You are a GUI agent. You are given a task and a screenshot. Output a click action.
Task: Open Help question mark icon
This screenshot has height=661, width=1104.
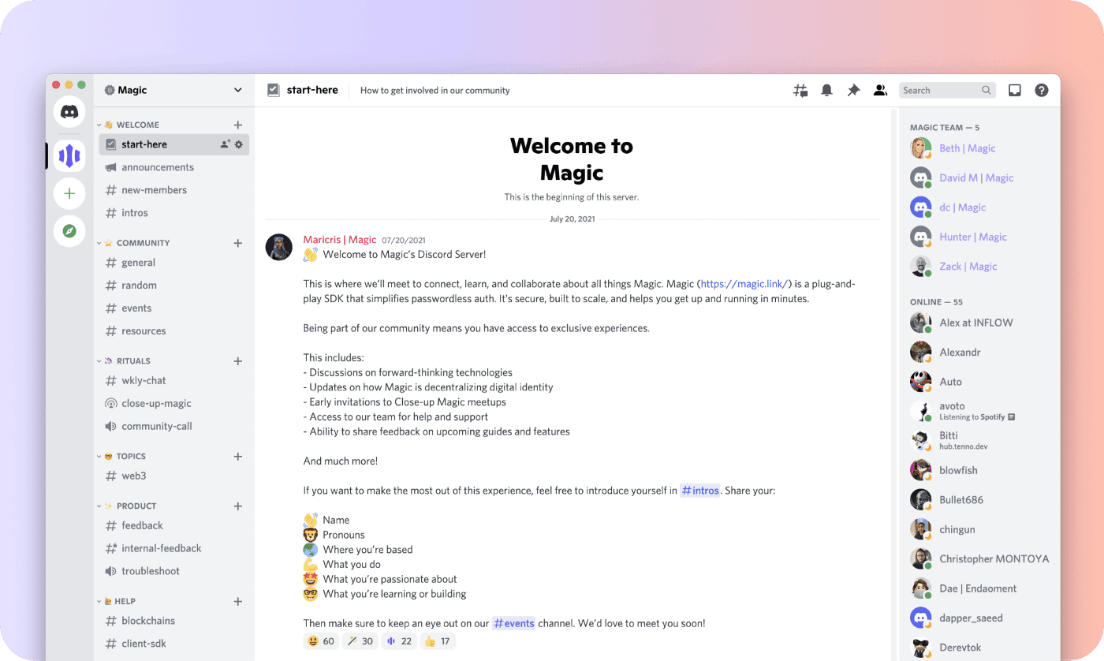click(x=1042, y=91)
